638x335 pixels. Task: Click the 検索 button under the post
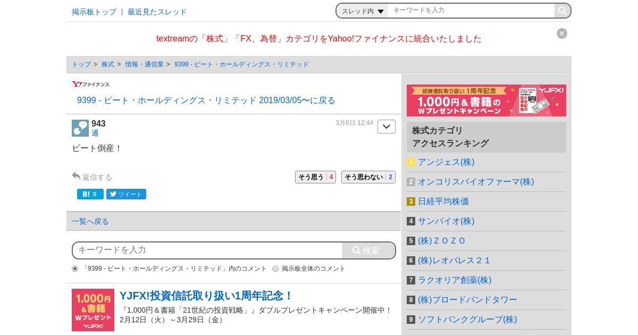368,250
